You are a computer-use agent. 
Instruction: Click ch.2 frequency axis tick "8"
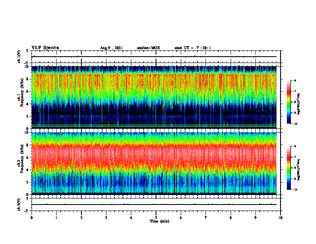click(x=28, y=145)
